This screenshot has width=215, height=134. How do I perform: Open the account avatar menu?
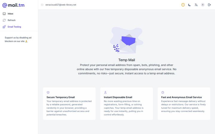coord(203,5)
